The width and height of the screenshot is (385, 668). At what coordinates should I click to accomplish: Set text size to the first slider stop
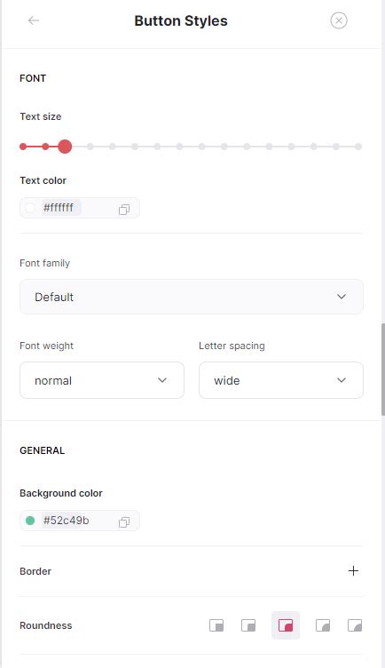coord(23,147)
